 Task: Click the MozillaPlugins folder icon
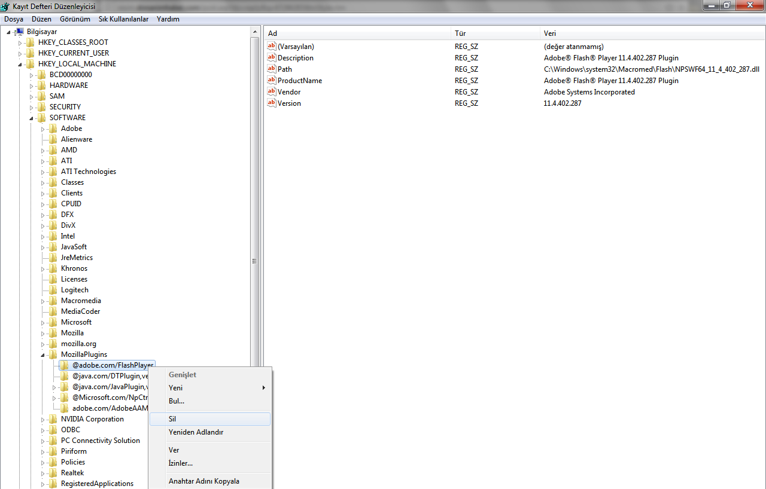[x=53, y=354]
